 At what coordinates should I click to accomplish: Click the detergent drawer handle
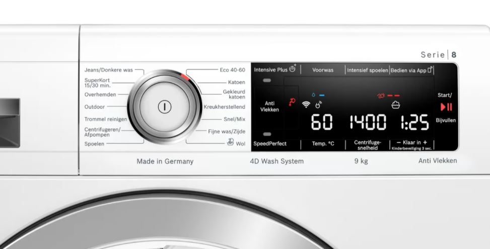[x=10, y=123]
